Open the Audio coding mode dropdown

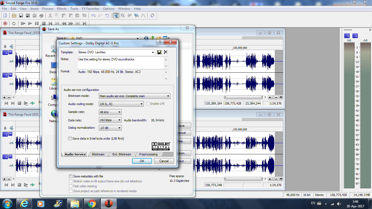(141, 104)
